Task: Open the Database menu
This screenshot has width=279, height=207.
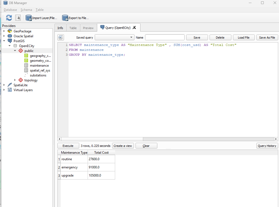Action: [x=10, y=10]
